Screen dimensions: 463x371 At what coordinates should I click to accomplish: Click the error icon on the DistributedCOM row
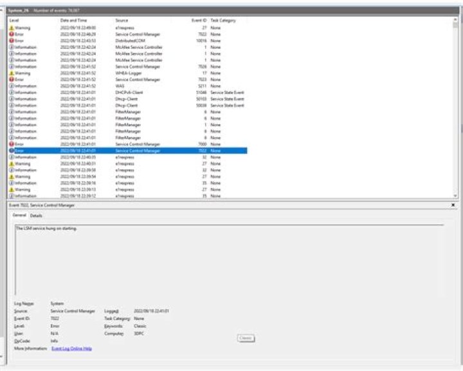click(12, 41)
